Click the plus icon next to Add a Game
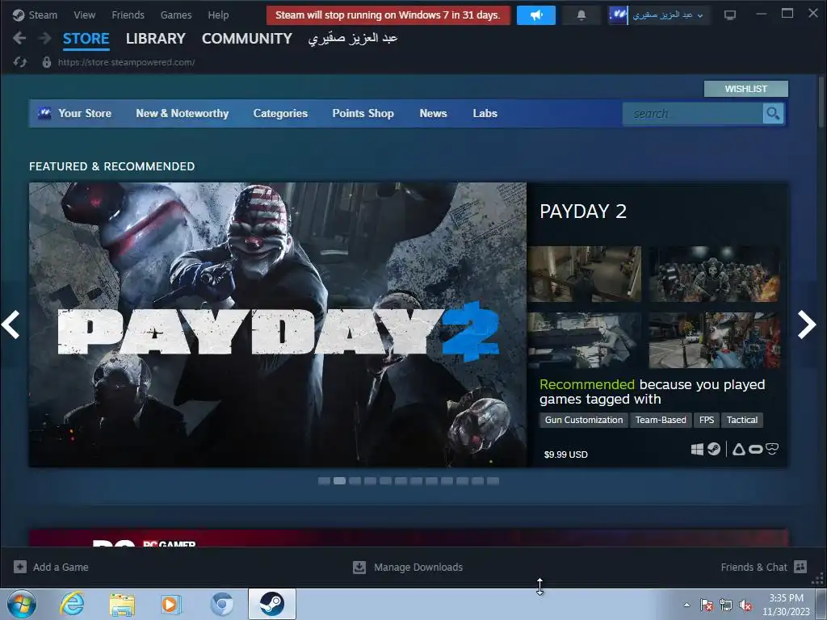827x620 pixels. [20, 567]
